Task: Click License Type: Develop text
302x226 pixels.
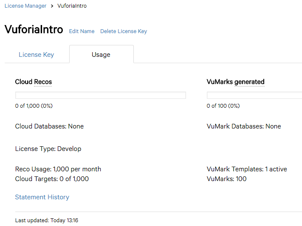Action: tap(48, 149)
